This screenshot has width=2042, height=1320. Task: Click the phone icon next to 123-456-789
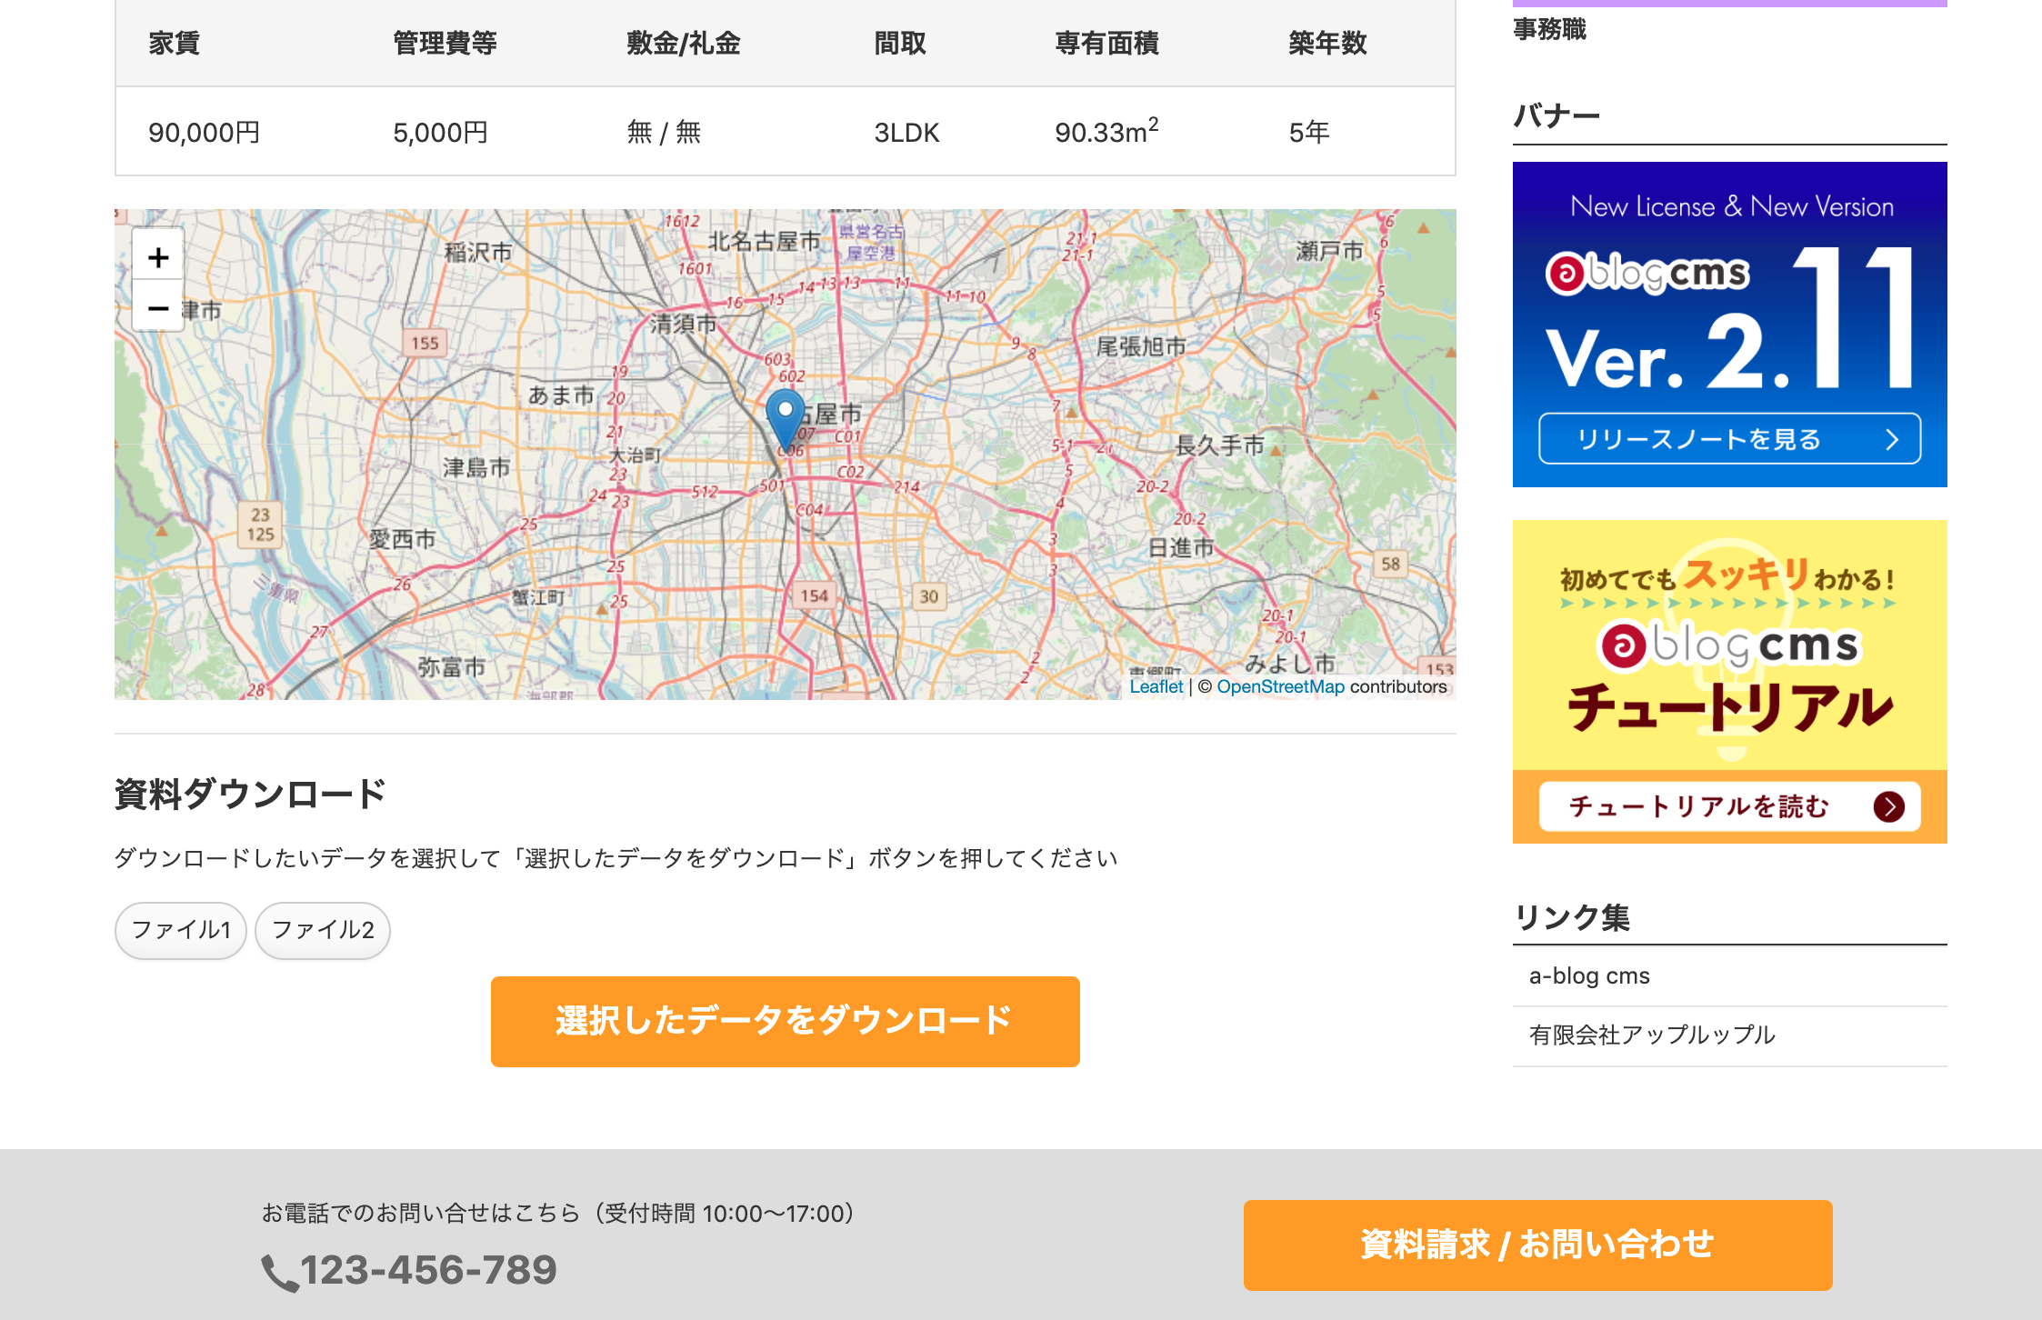tap(280, 1272)
